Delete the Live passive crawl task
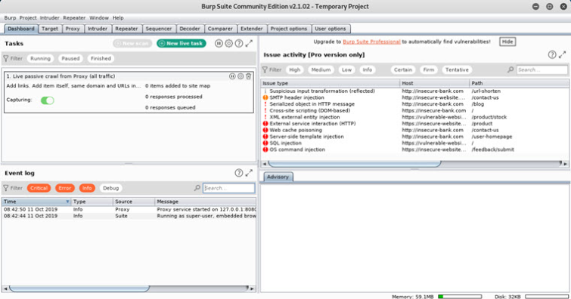 (x=249, y=76)
